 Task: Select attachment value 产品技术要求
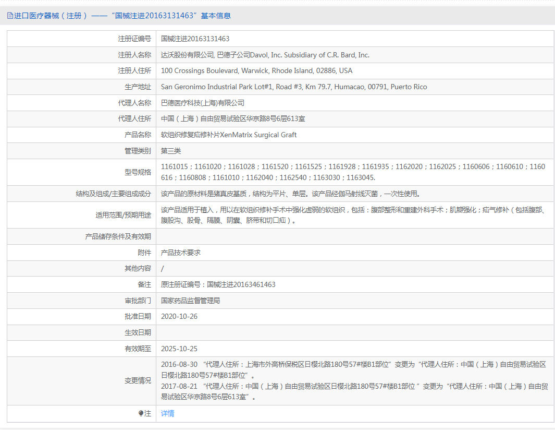click(x=180, y=253)
